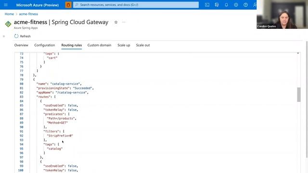The height and width of the screenshot is (173, 308).
Task: Go to Home breadcrumb
Action: coord(9,14)
